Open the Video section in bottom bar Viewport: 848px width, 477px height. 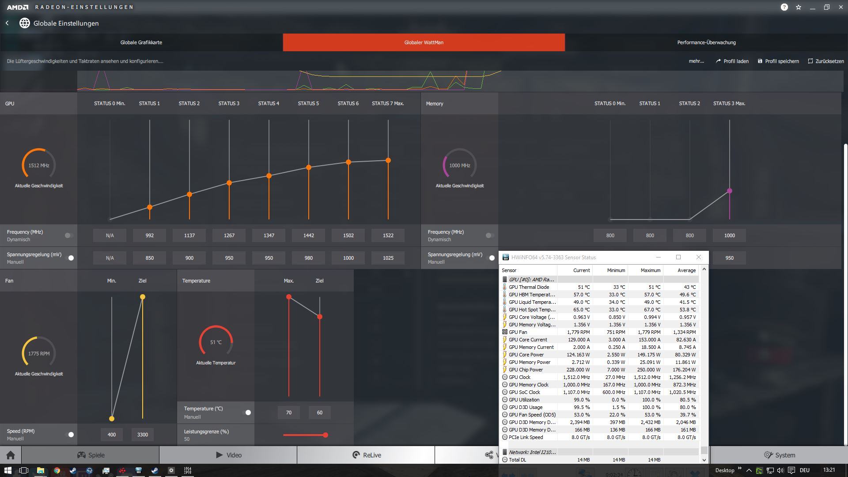click(228, 455)
